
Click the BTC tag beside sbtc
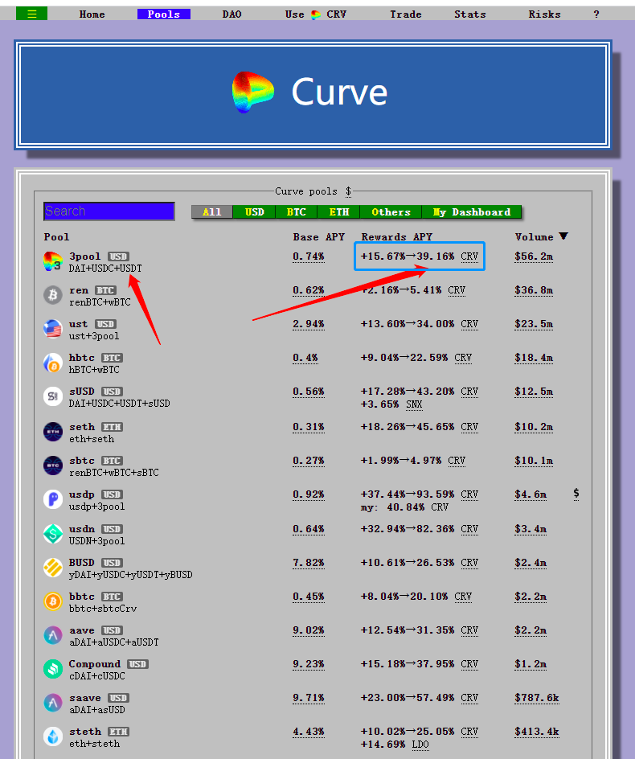(112, 461)
